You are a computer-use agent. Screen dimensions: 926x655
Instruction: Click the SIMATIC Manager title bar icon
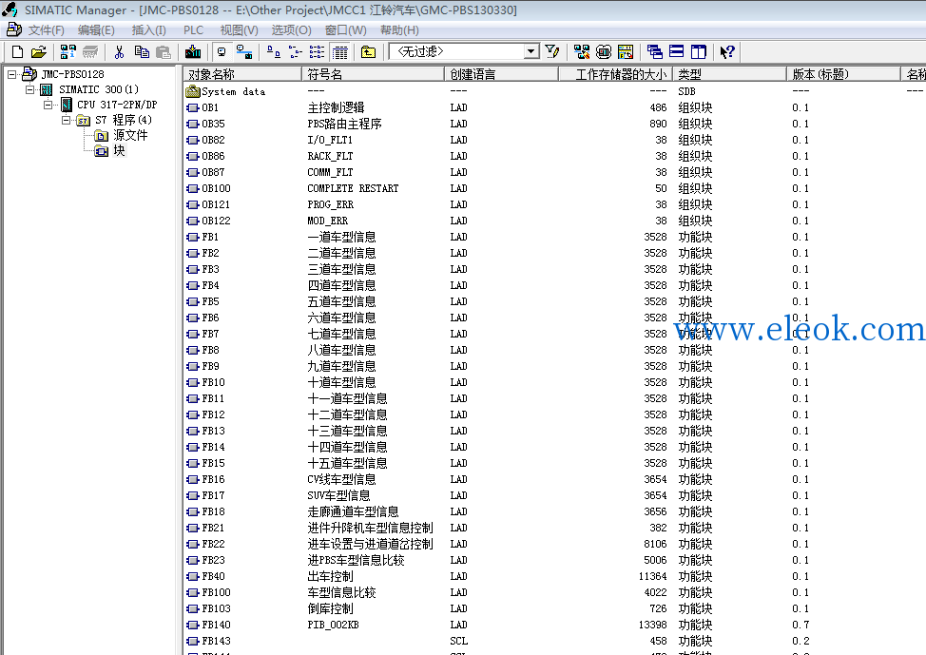[10, 10]
